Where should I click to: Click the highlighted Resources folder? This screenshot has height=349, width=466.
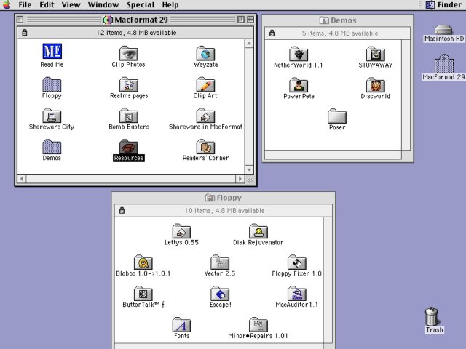pyautogui.click(x=128, y=147)
